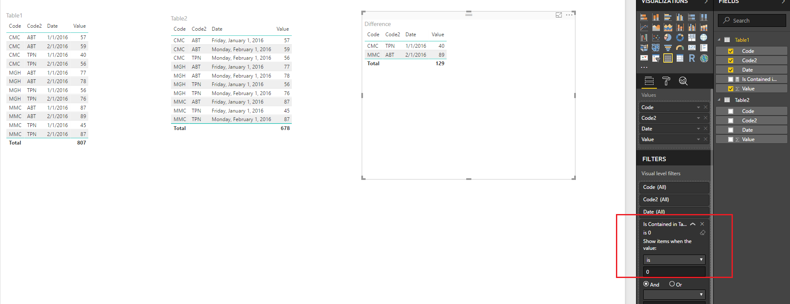Select the map globe visualization
The height and width of the screenshot is (304, 790).
click(x=704, y=38)
